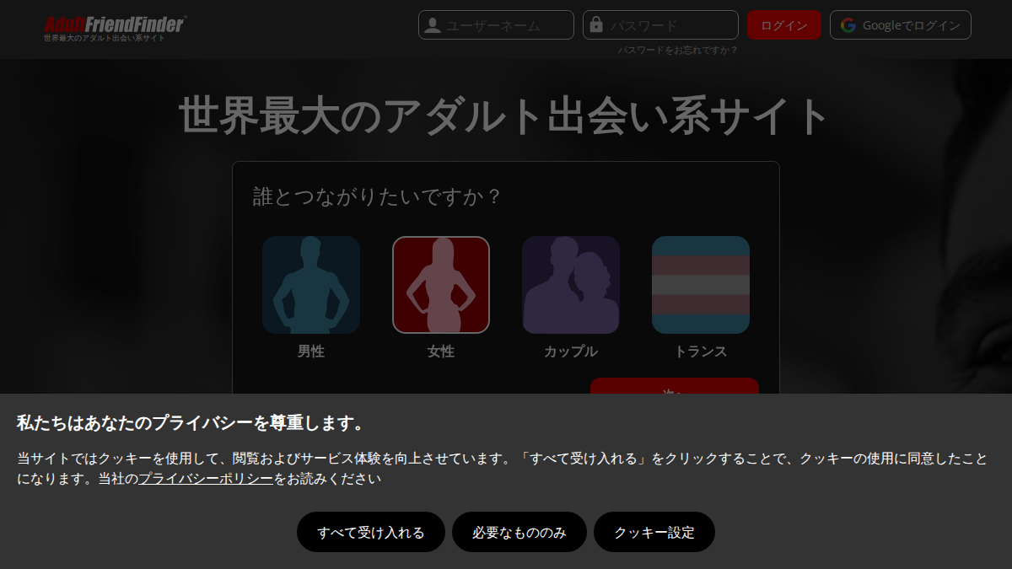Focus the ユーザーネーム input field
Screen dimensions: 1012x569
(x=496, y=25)
